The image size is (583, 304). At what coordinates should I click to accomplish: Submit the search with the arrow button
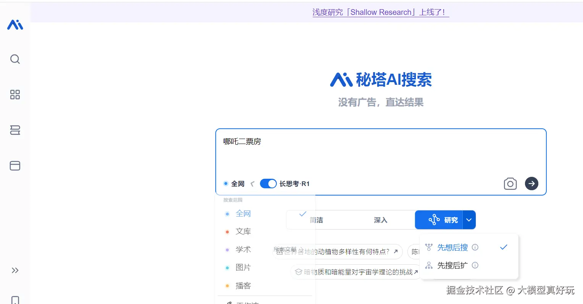[531, 183]
